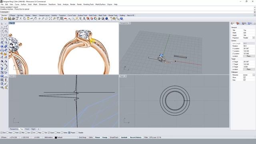Toggle the Point osnap checkbox
The height and width of the screenshot is (144, 256).
(x=14, y=133)
